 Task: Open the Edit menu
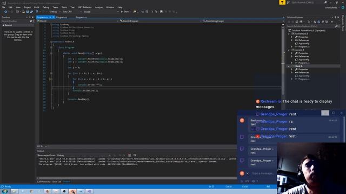click(10, 7)
